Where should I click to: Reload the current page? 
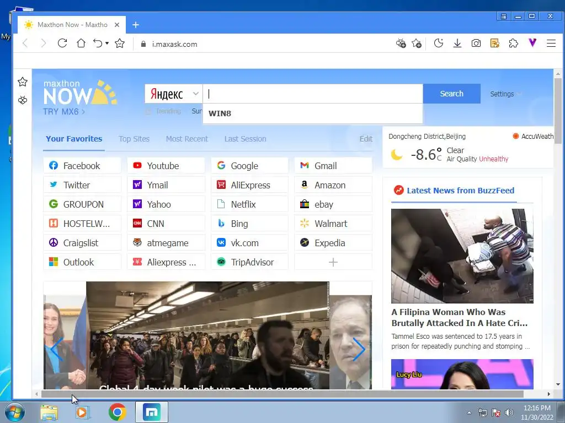point(62,44)
